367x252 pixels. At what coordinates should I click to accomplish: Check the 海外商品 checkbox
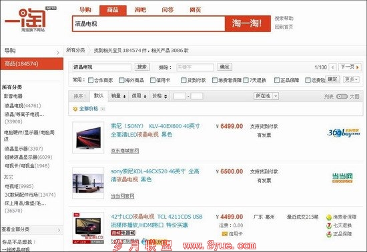(121, 80)
